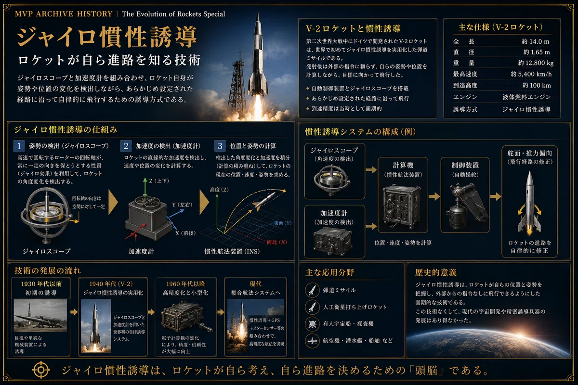Click the 高精度化と小型化 timeline title
The height and width of the screenshot is (385, 578).
click(185, 293)
